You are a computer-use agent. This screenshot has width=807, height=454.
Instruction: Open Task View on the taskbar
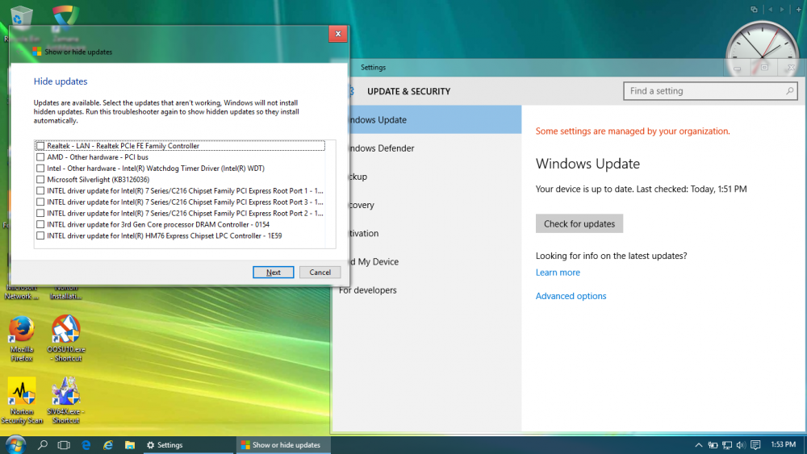click(x=64, y=445)
